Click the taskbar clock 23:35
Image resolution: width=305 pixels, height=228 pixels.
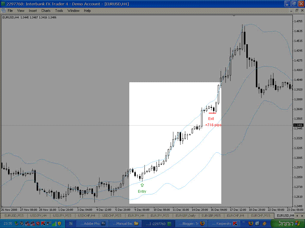(8, 224)
